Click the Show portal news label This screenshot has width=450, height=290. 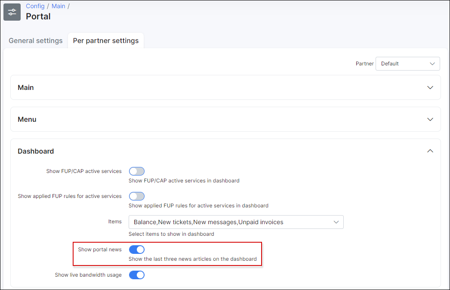point(100,250)
